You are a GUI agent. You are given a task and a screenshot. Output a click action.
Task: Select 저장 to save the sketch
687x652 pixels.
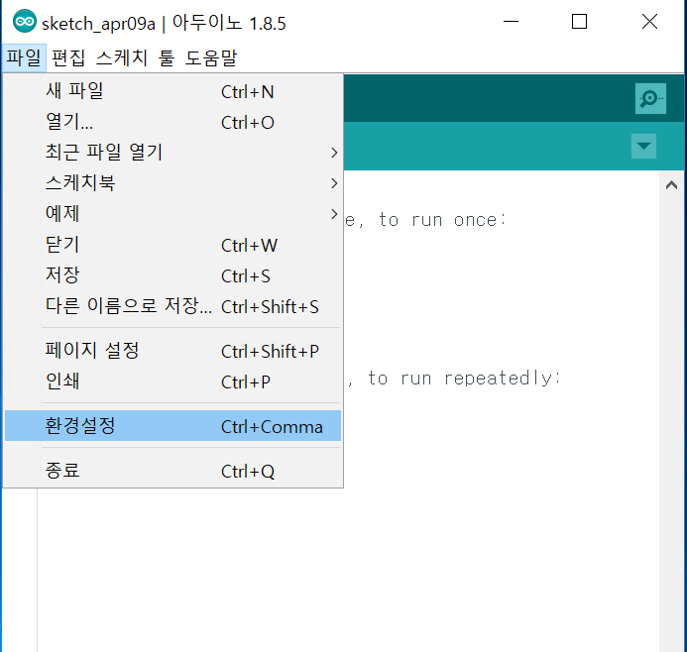coord(173,275)
